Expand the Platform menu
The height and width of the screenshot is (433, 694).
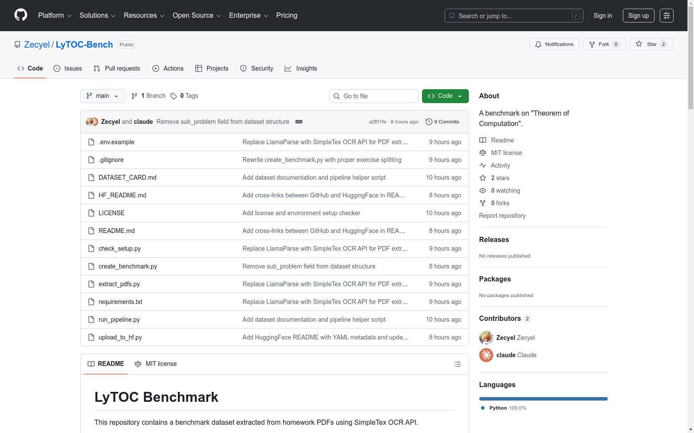pos(55,16)
